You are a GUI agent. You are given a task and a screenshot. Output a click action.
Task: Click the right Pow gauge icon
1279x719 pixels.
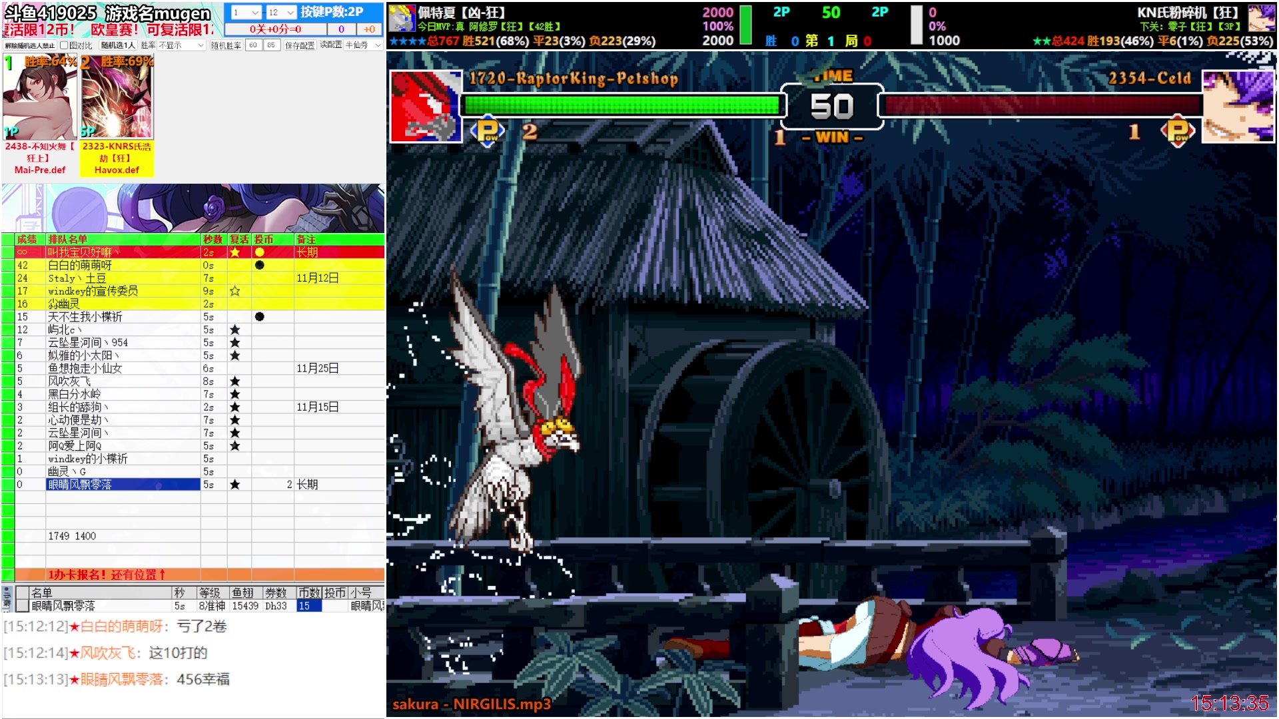point(1178,131)
